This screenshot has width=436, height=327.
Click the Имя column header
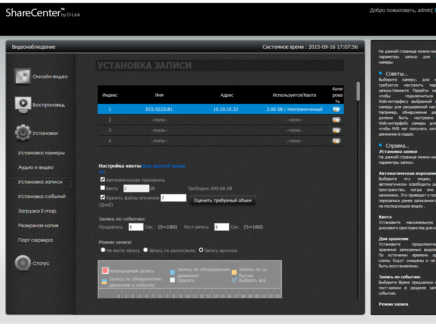click(x=159, y=95)
